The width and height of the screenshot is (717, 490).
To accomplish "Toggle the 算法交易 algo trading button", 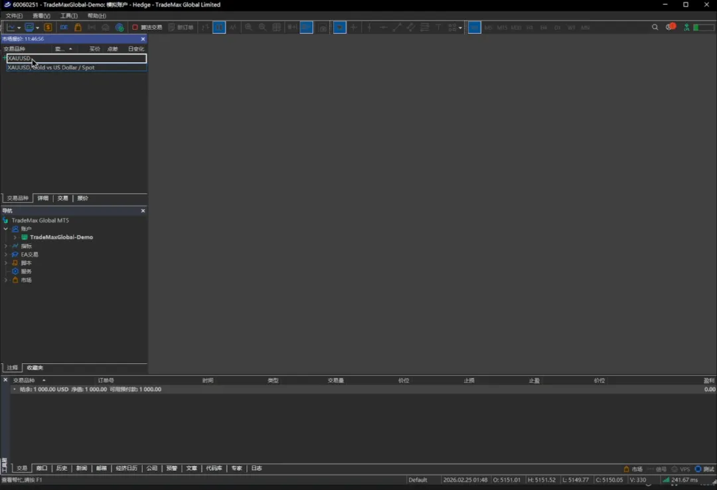I will click(147, 27).
